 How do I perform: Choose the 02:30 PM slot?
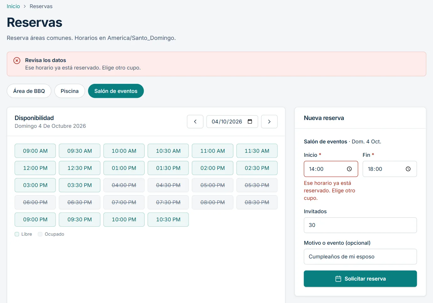click(257, 168)
